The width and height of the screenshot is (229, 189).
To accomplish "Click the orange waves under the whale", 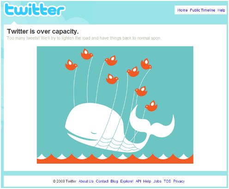I will point(115,159).
